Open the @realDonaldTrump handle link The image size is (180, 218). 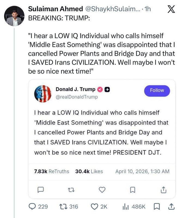(77, 97)
